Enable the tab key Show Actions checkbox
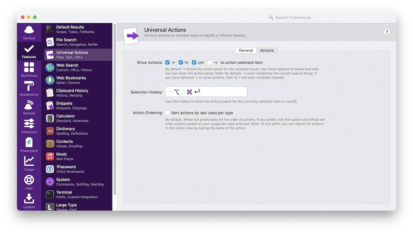Viewport: 413px width, 233px height. [210, 63]
